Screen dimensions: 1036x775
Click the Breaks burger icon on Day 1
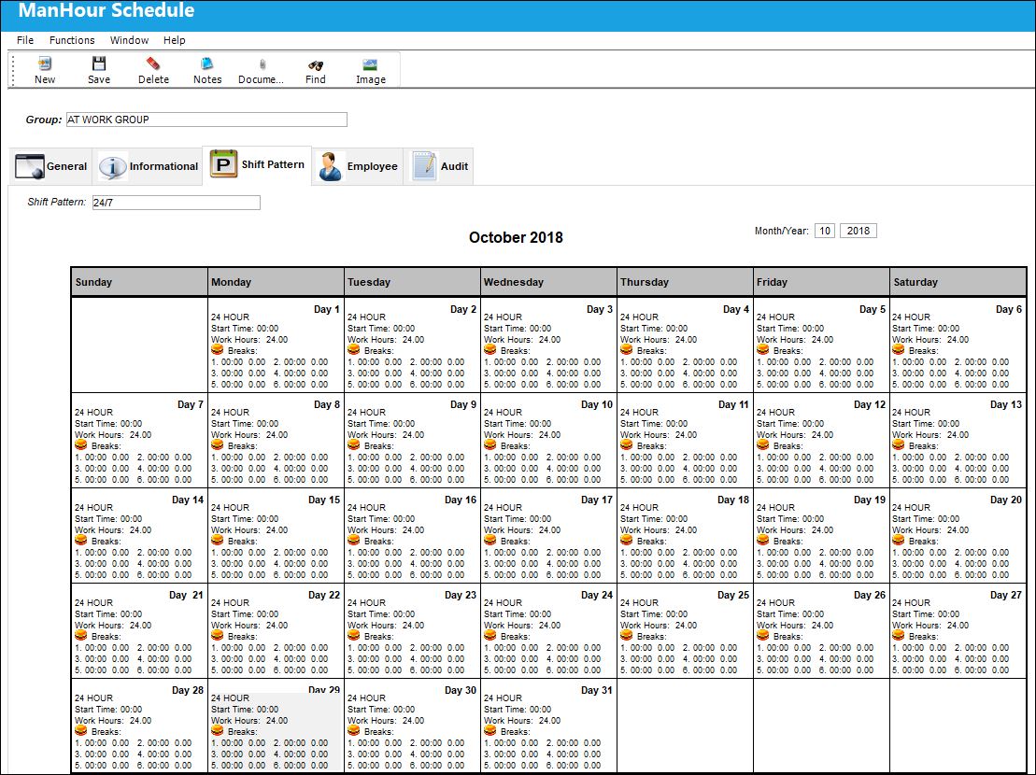click(218, 350)
